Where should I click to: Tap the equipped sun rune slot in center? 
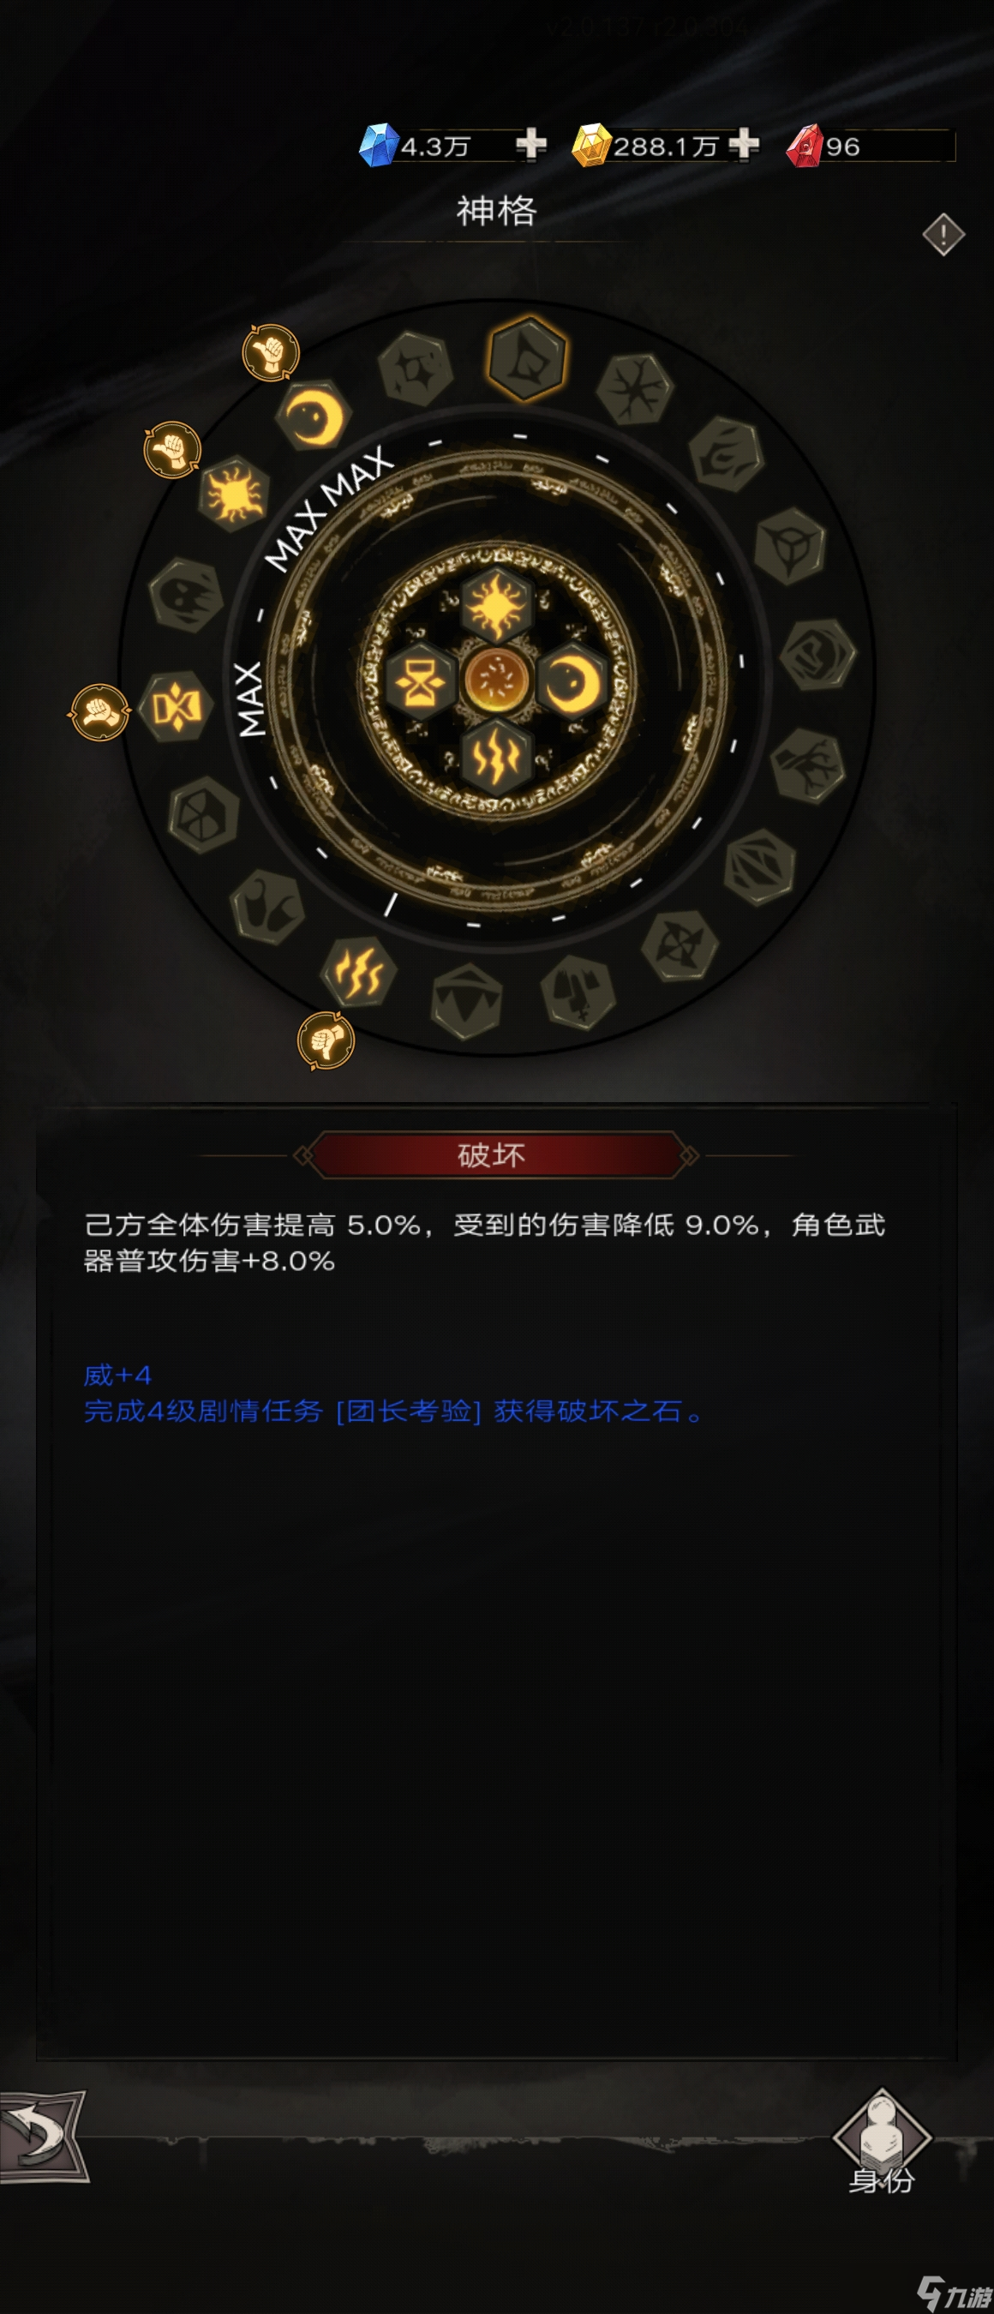(495, 605)
